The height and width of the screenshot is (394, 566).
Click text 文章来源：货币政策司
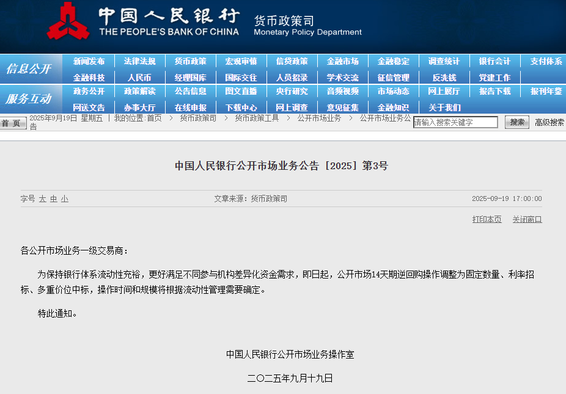[251, 199]
